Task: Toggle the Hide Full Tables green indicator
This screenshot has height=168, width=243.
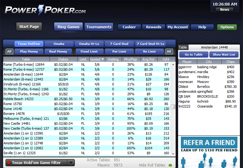Action: [170, 165]
